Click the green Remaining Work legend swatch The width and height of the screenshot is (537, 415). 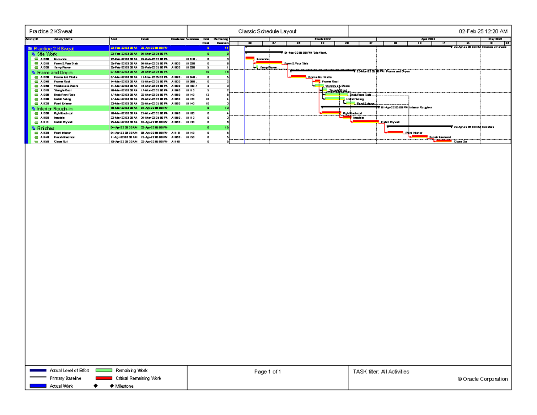tap(104, 371)
